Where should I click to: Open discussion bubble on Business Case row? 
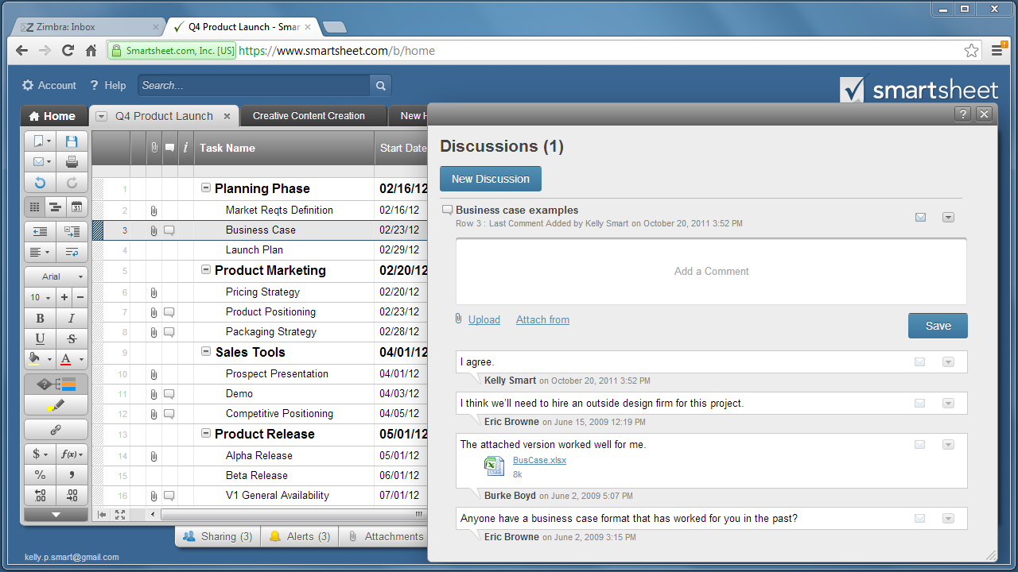point(169,230)
